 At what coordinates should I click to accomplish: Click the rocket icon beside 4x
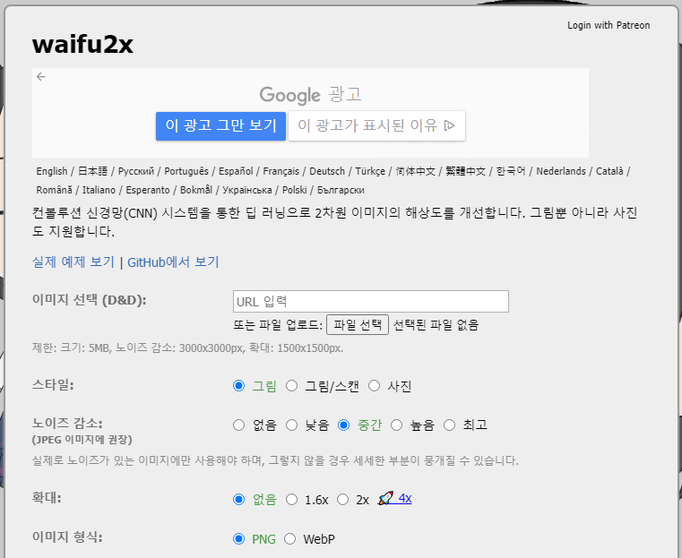coord(385,498)
